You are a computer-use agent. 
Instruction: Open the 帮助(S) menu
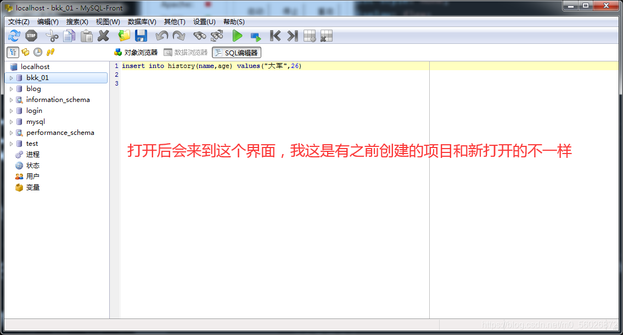click(234, 22)
